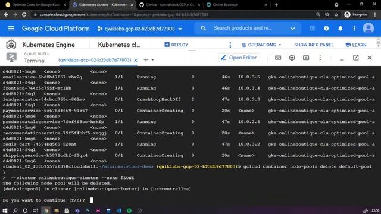Expand the new session project dropdown arrow

152,60
